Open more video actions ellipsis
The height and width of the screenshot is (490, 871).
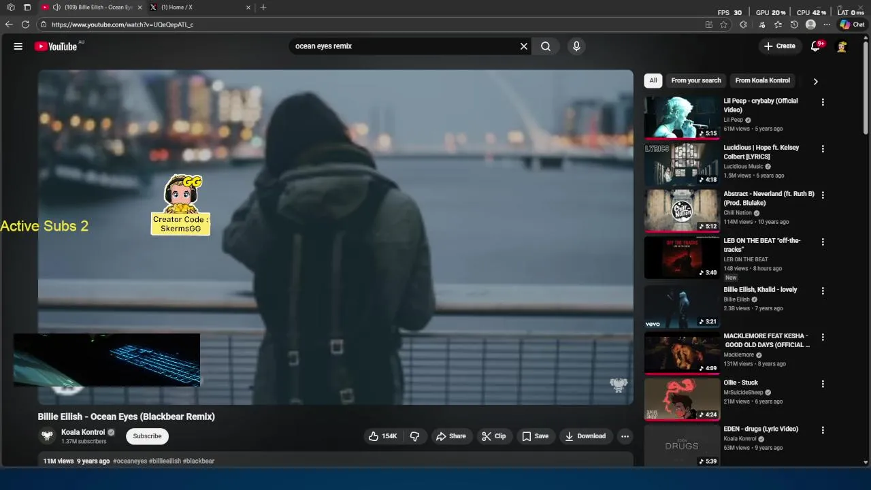pyautogui.click(x=625, y=436)
